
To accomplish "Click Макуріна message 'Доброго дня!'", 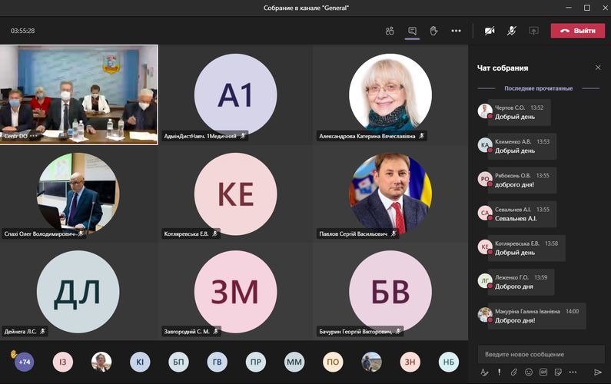I will tap(515, 320).
